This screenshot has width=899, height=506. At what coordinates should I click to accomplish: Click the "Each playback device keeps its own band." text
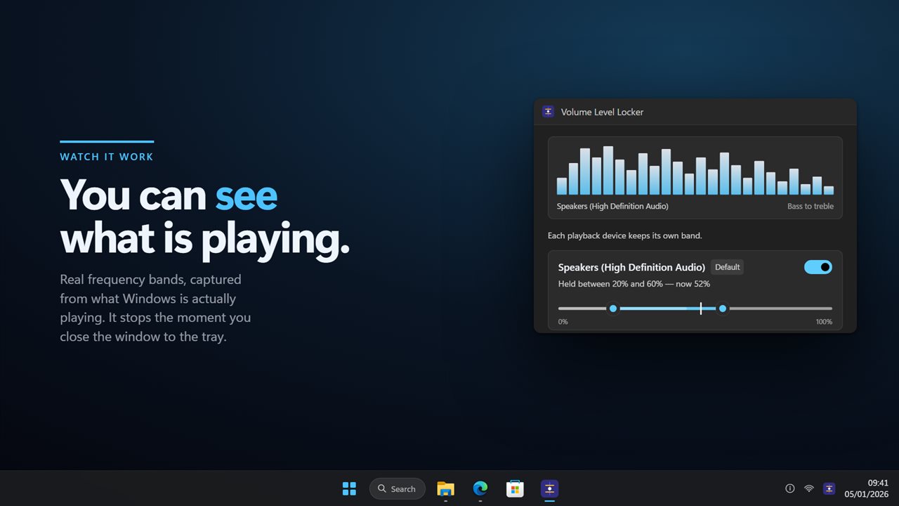(625, 235)
